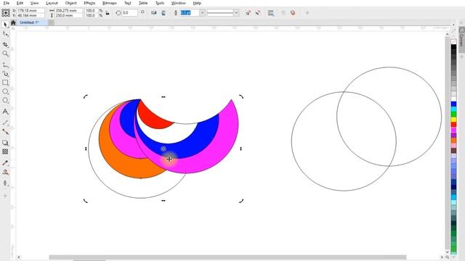Pick the No Color swatch in palette
Image resolution: width=465 pixels, height=261 pixels.
coord(453,42)
